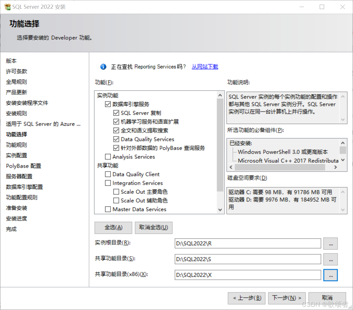The image size is (353, 310).
Task: Select the PolyBase 配置 step
Action: click(x=24, y=166)
